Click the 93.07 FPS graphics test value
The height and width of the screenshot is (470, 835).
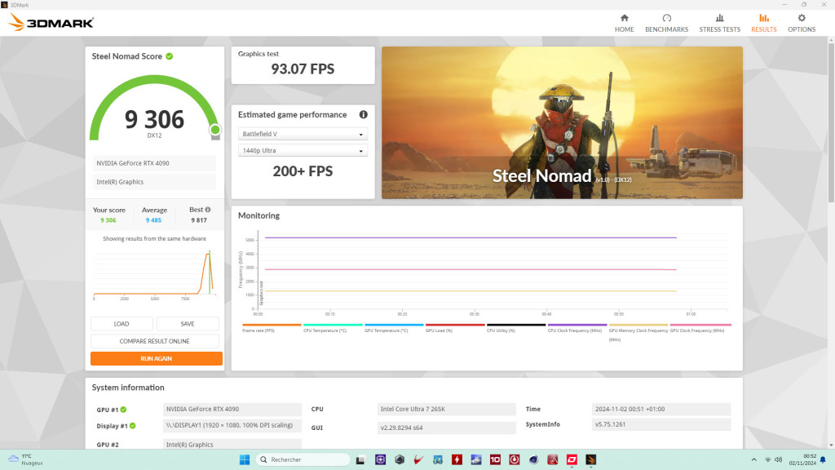[303, 69]
